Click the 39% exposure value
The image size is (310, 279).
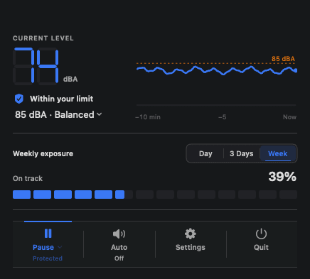point(282,177)
